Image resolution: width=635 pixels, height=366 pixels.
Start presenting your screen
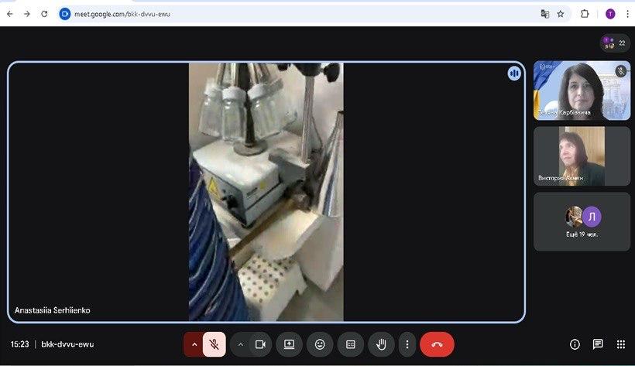[289, 344]
